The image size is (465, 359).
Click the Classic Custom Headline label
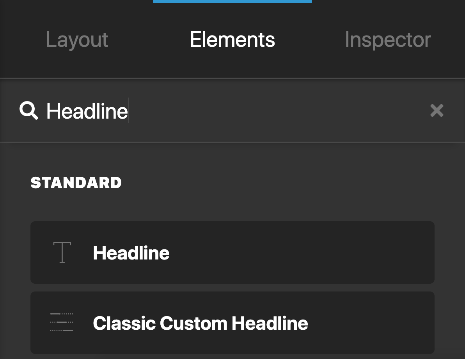[200, 323]
